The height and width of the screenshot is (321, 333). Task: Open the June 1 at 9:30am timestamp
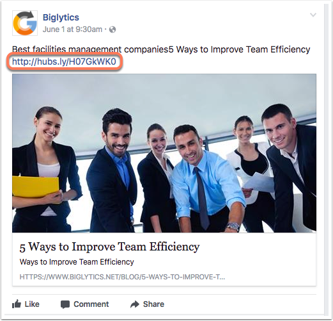72,29
